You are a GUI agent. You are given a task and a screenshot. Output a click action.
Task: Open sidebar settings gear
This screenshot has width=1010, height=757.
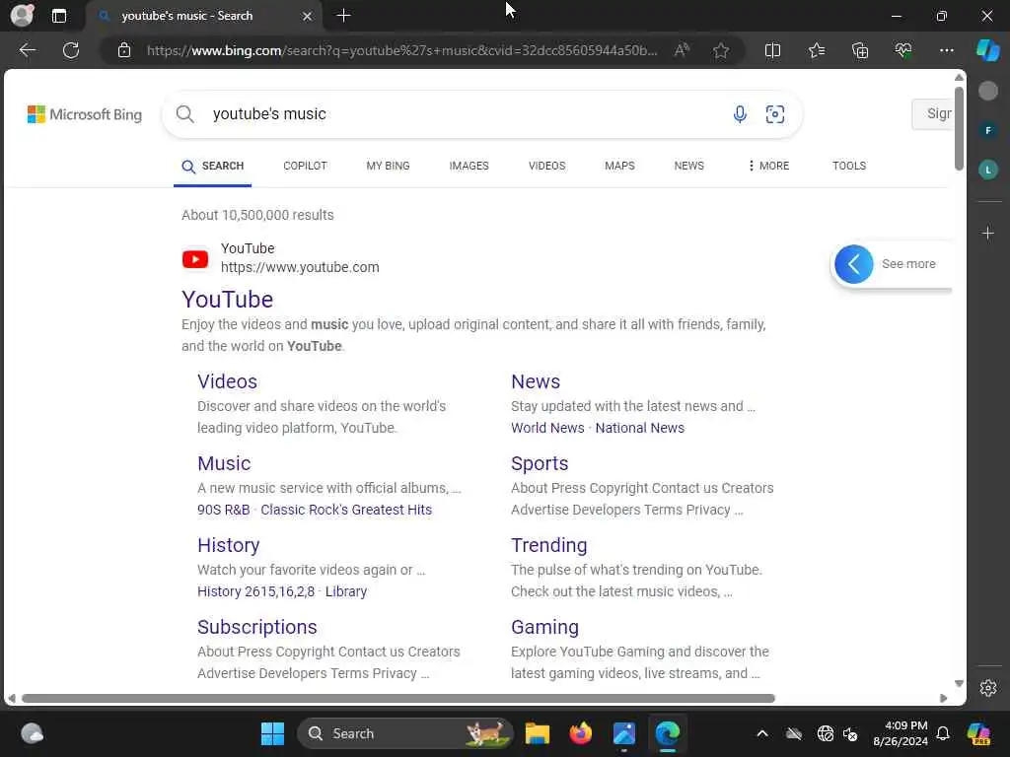[988, 688]
